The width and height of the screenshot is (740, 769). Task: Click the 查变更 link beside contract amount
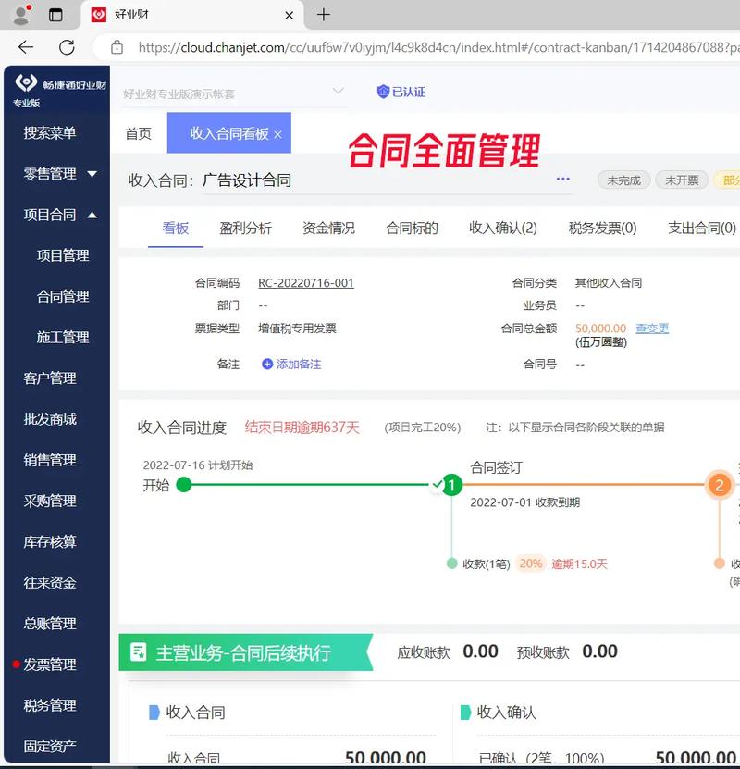[x=652, y=328]
